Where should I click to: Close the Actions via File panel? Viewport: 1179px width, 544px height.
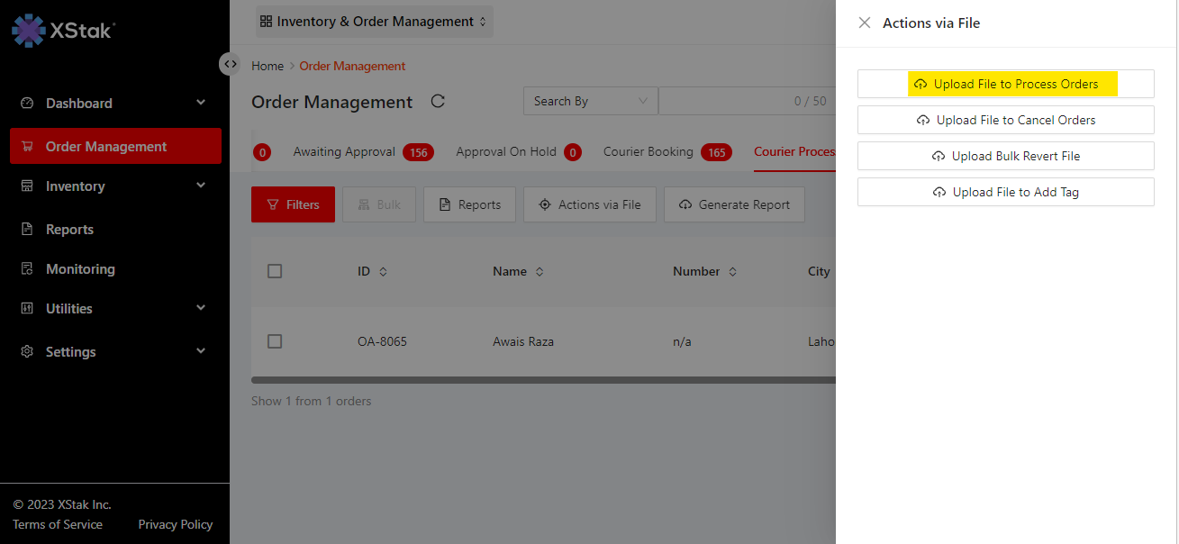tap(865, 23)
